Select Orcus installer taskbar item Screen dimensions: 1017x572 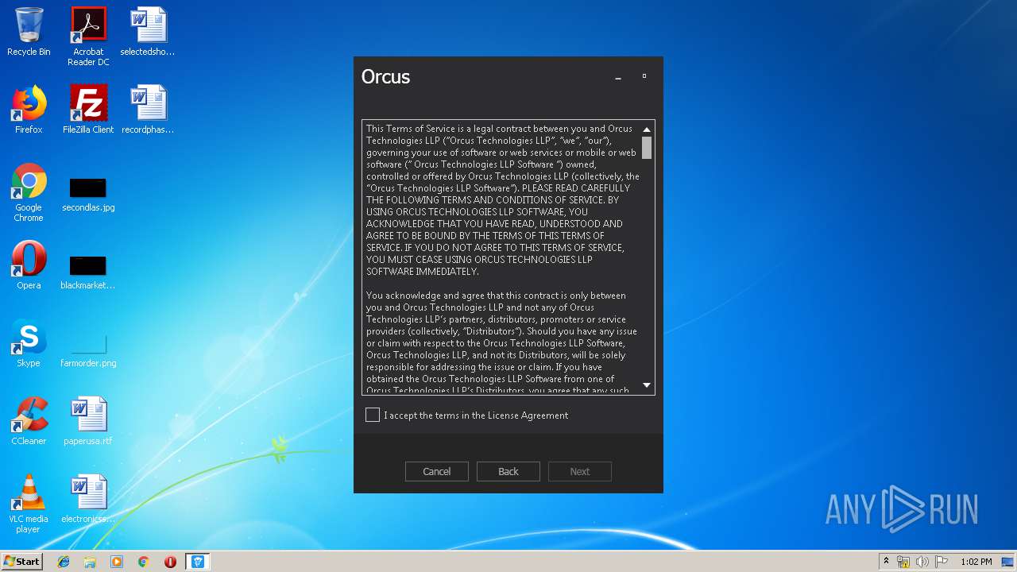pos(197,562)
